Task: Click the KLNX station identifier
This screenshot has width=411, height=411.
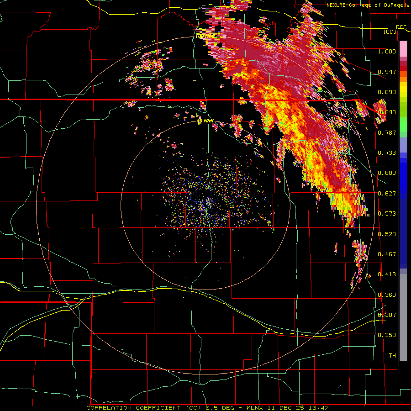Action: click(x=255, y=408)
